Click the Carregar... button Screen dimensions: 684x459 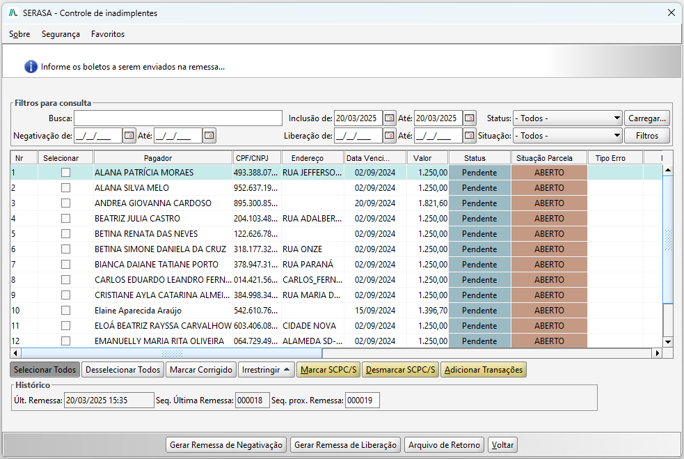point(647,118)
